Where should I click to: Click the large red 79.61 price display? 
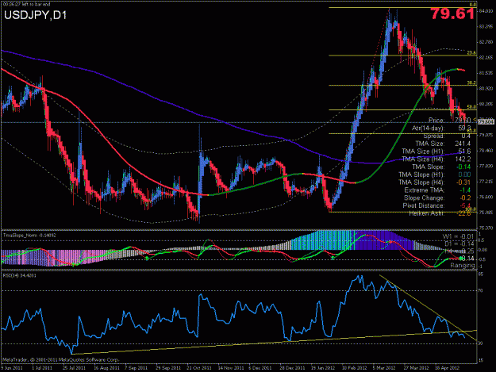(x=452, y=13)
